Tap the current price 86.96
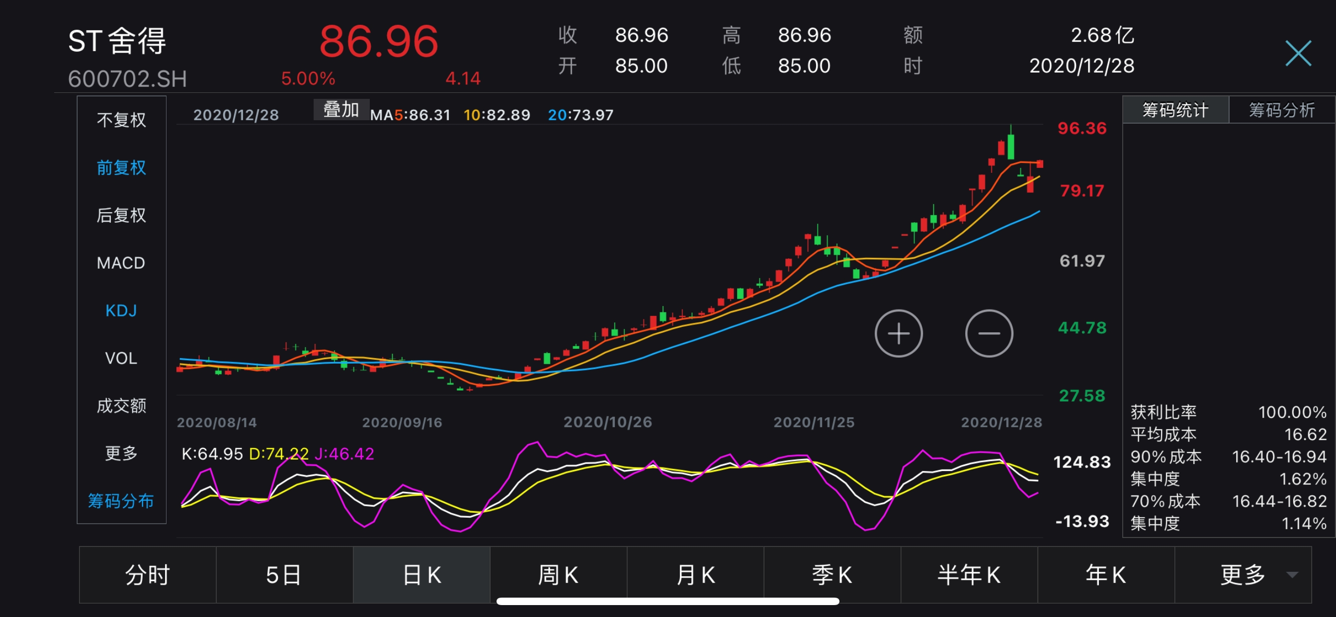 379,41
